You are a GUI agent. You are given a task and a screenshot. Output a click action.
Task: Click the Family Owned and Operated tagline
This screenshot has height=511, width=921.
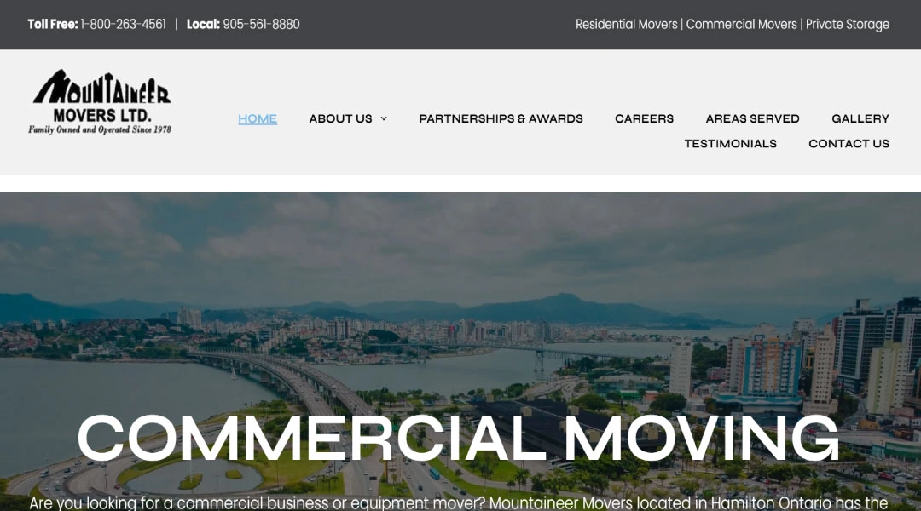coord(100,129)
